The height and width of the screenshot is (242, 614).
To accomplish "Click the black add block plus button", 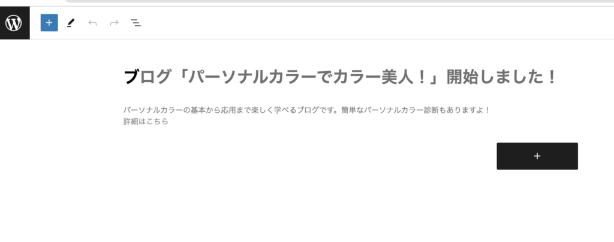I will (537, 156).
